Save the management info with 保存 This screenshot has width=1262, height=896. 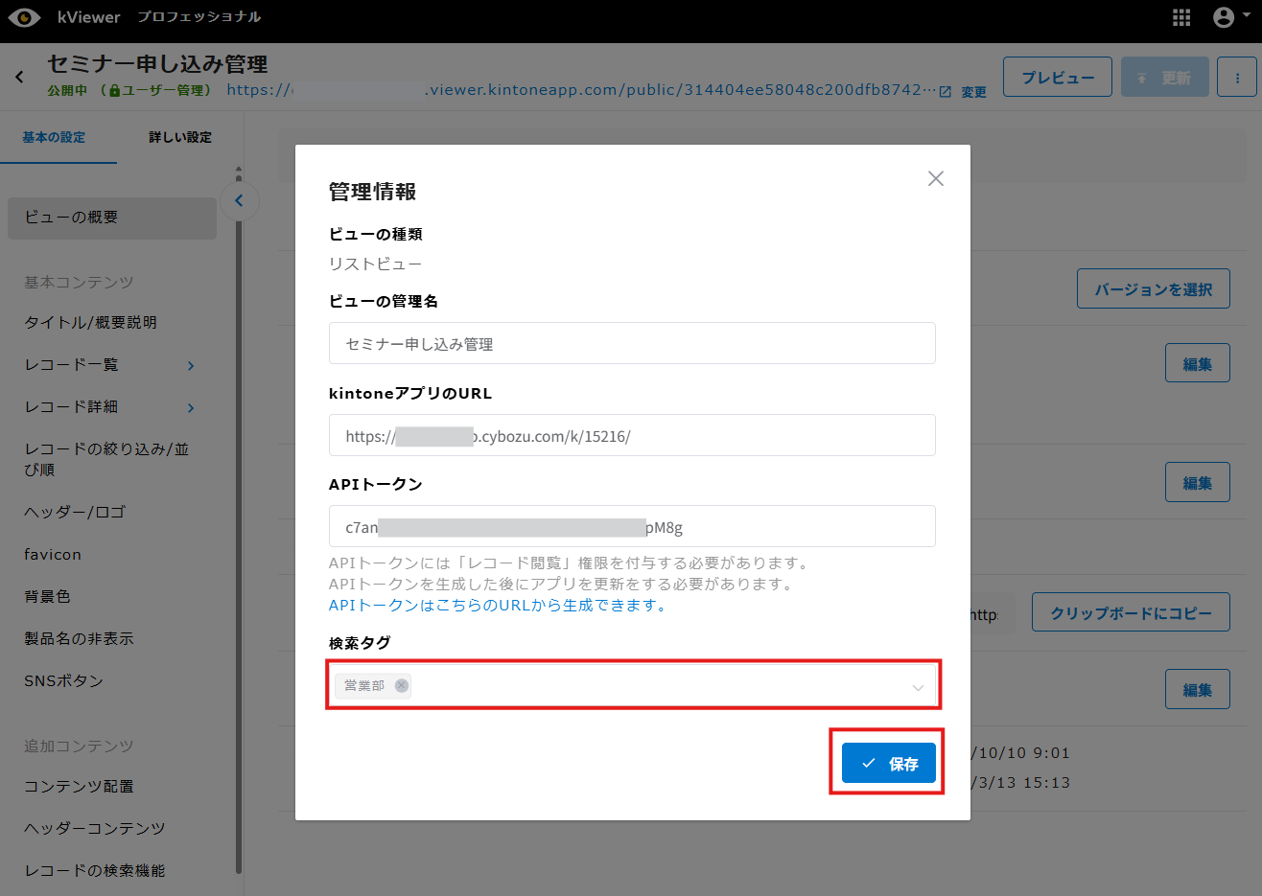[888, 764]
